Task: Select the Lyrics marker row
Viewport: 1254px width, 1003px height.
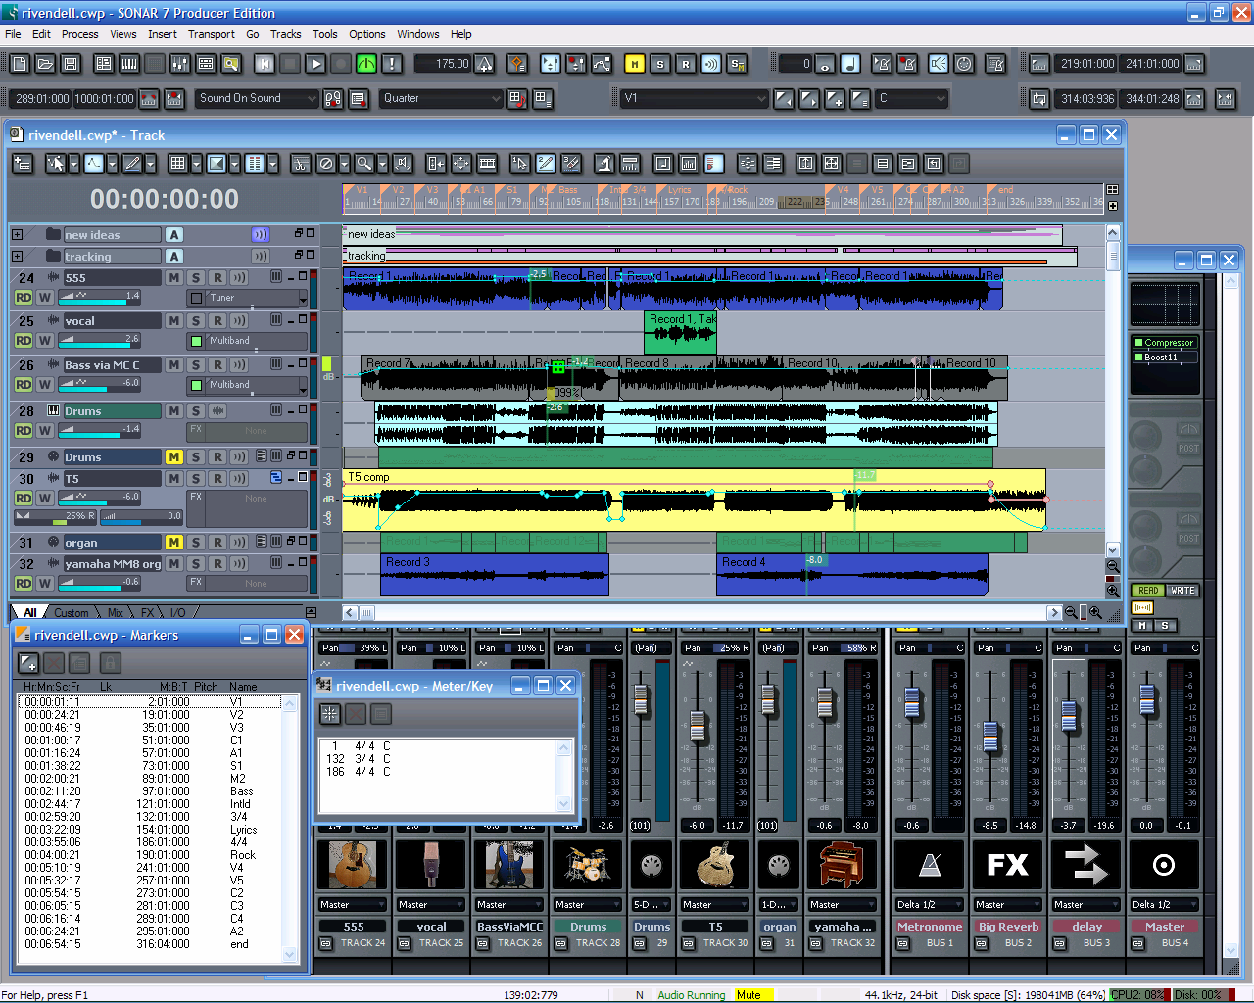Action: (150, 830)
